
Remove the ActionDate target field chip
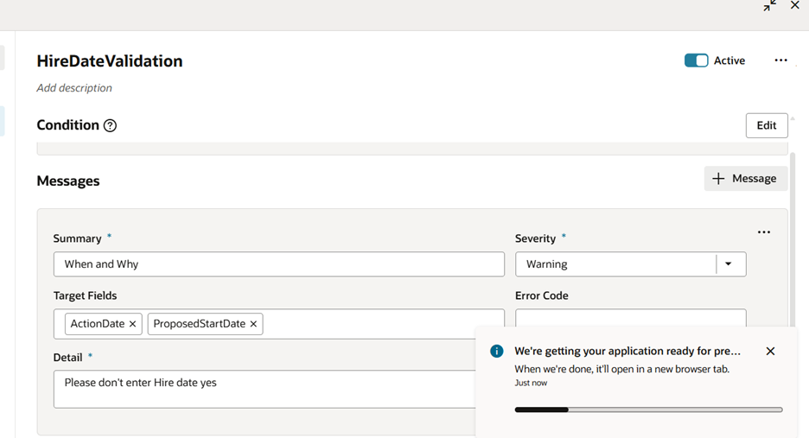tap(132, 324)
